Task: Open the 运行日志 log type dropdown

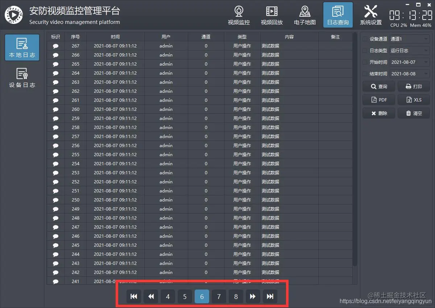Action: tap(410, 50)
